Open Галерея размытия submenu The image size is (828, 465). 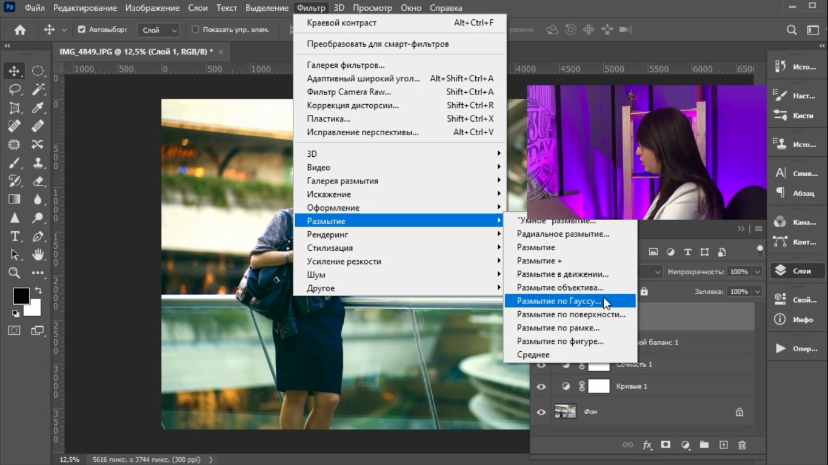click(x=400, y=180)
